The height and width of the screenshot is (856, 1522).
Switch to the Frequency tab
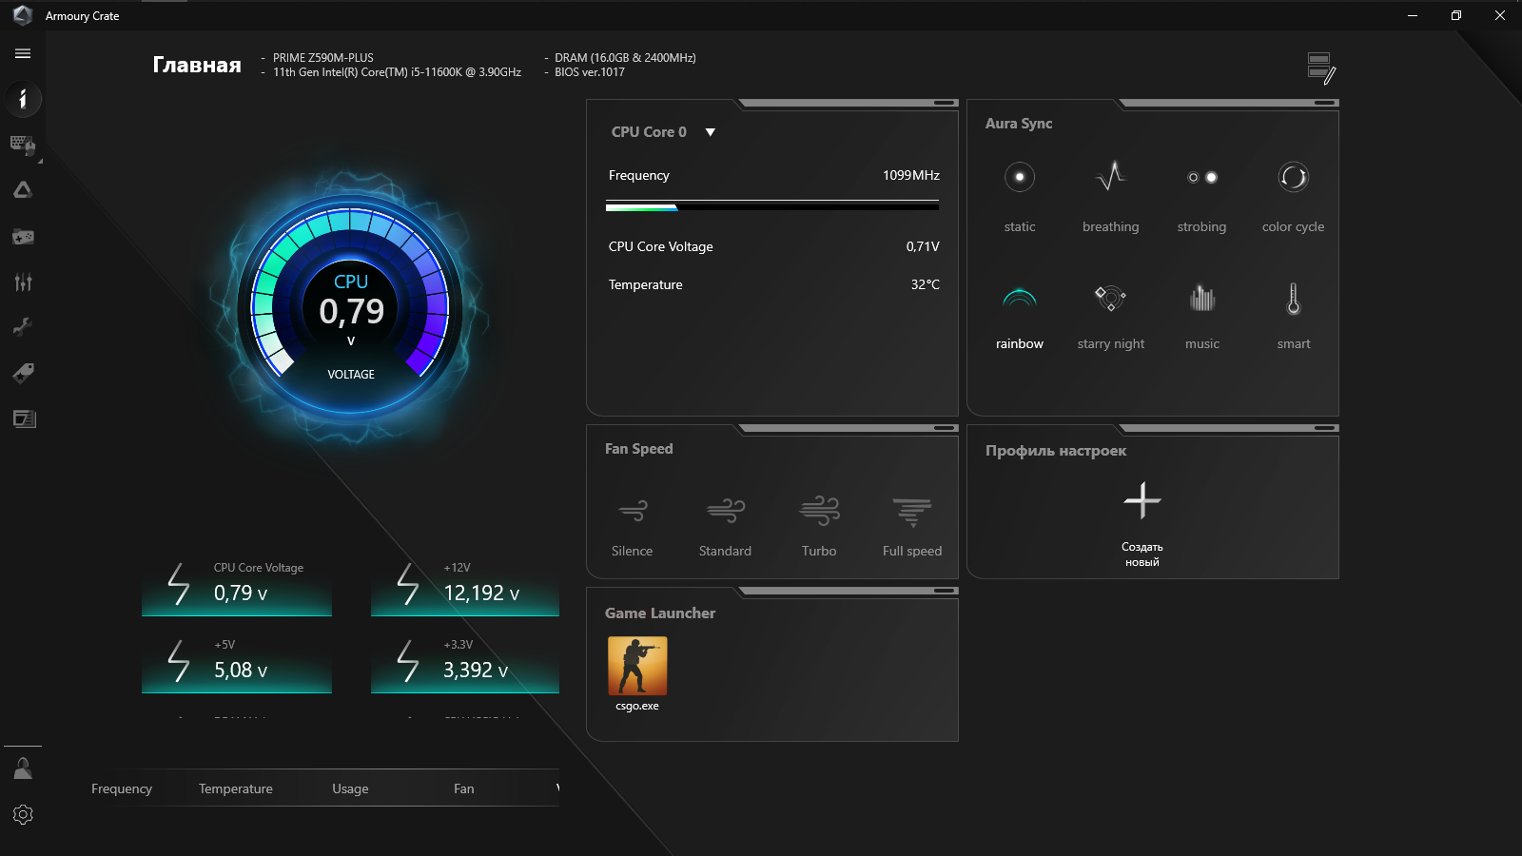pyautogui.click(x=122, y=788)
